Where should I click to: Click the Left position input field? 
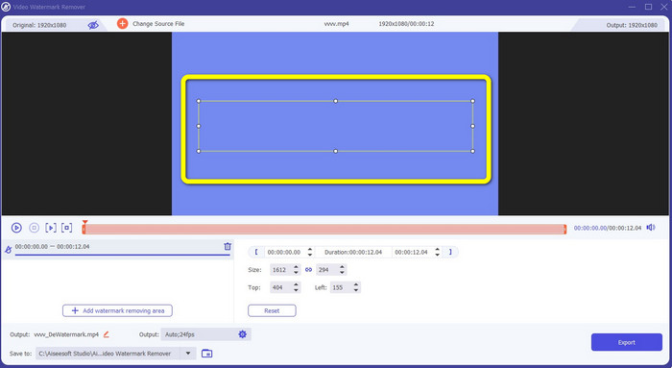click(x=340, y=287)
